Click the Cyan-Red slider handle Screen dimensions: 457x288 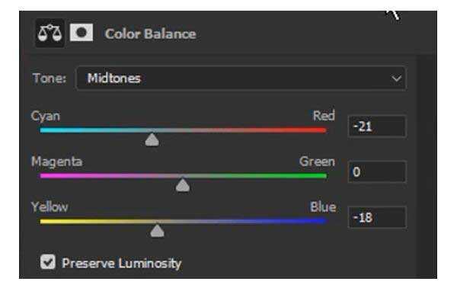152,139
